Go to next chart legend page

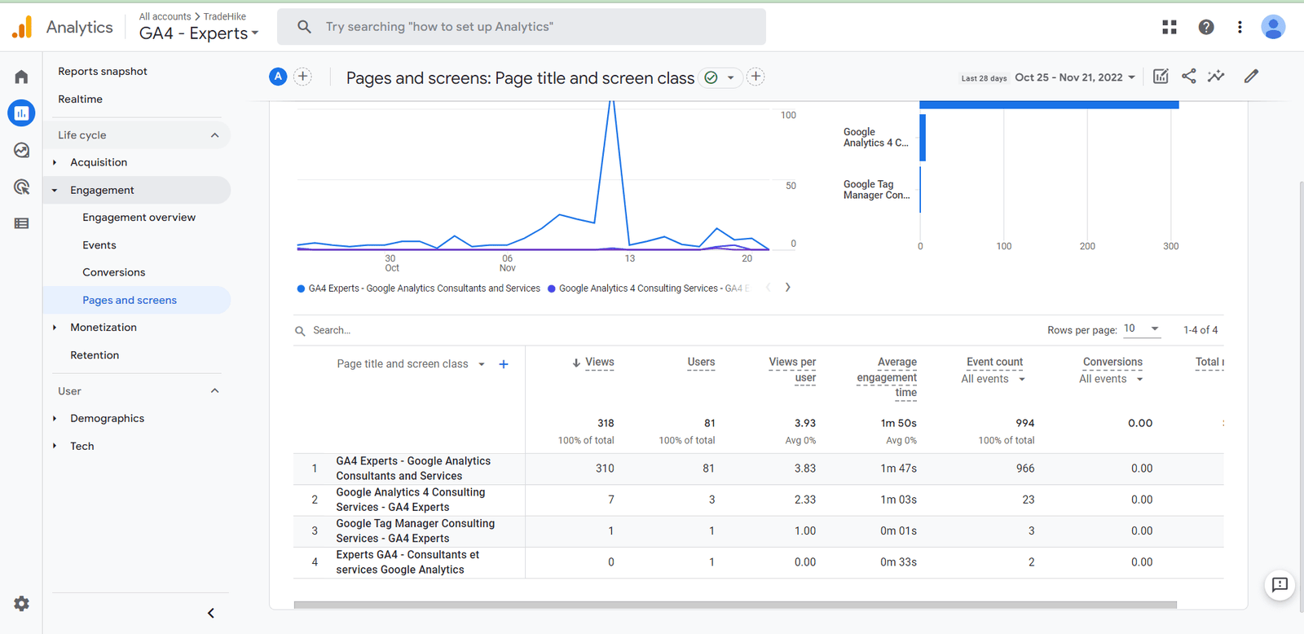click(787, 288)
